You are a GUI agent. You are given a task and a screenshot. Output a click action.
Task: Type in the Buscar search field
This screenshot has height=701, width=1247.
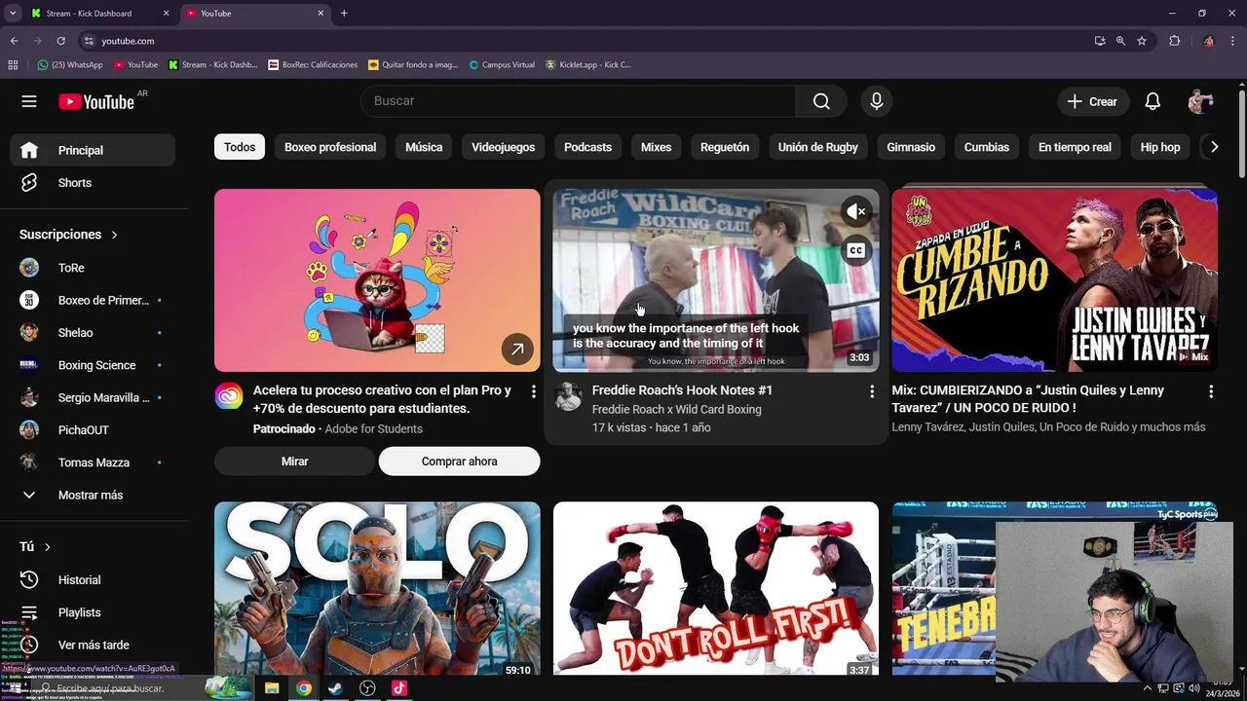coord(579,101)
